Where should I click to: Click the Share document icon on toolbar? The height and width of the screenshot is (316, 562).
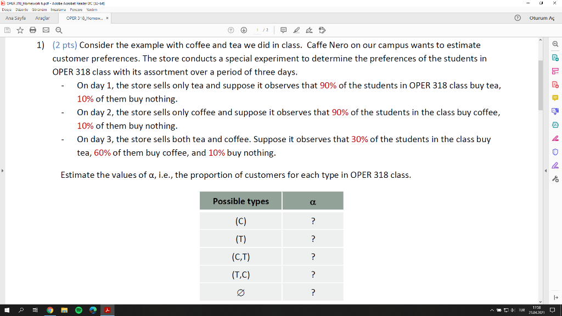click(x=322, y=30)
